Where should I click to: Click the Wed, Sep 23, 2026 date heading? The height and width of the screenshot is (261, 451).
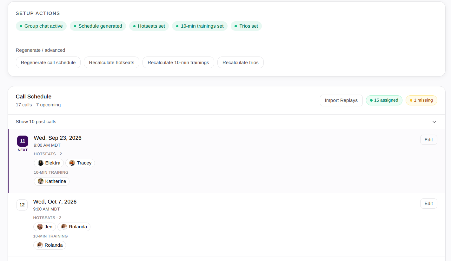(x=58, y=138)
